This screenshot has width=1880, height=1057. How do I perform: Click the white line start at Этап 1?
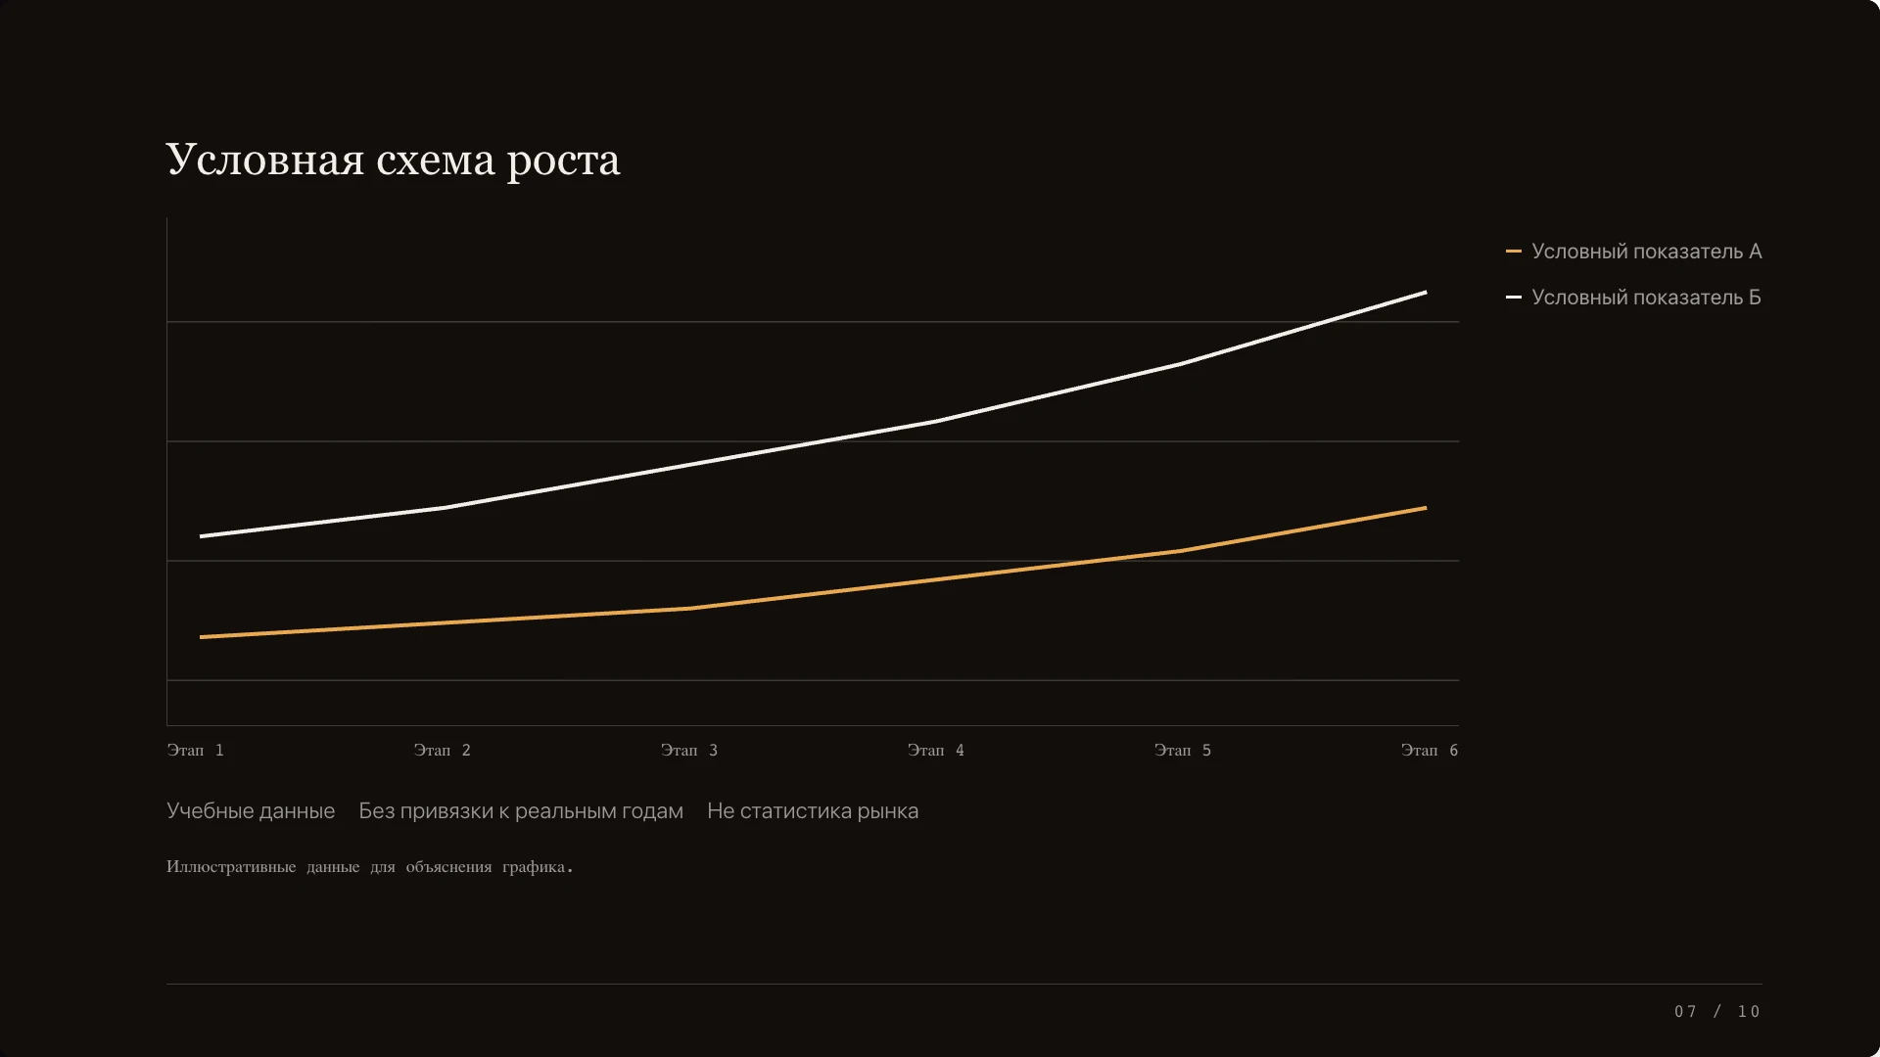coord(202,536)
